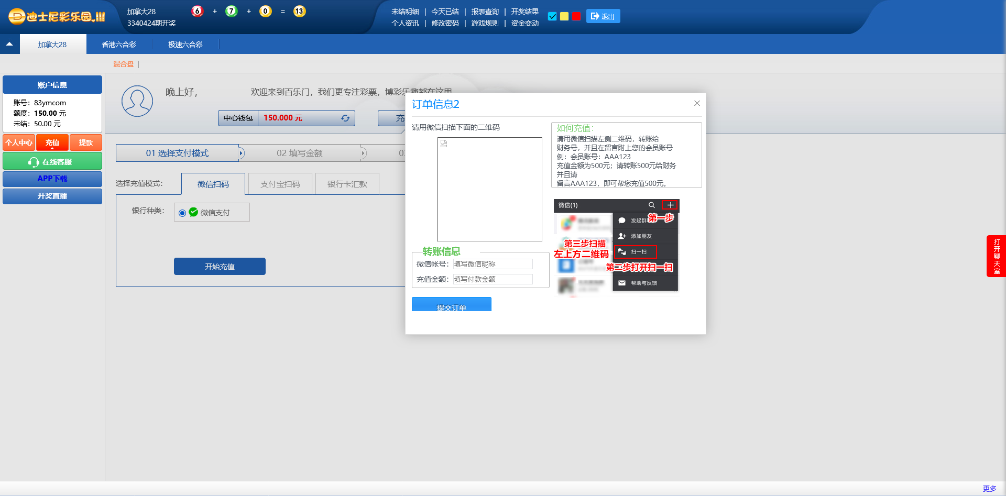The width and height of the screenshot is (1006, 496).
Task: Choose the yellow theme color swatch
Action: tap(564, 16)
